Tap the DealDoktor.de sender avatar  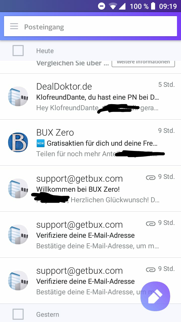(x=18, y=96)
